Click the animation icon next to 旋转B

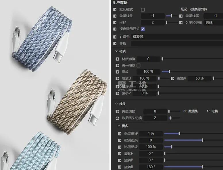pos(120,167)
